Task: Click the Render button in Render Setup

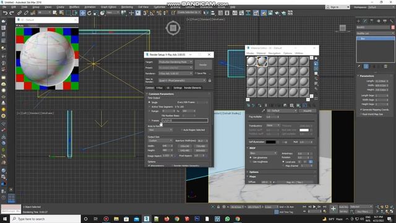Action: (204, 65)
